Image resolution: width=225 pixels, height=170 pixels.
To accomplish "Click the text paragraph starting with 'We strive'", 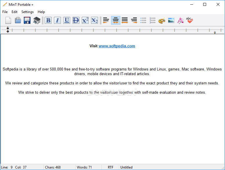I will [x=112, y=92].
